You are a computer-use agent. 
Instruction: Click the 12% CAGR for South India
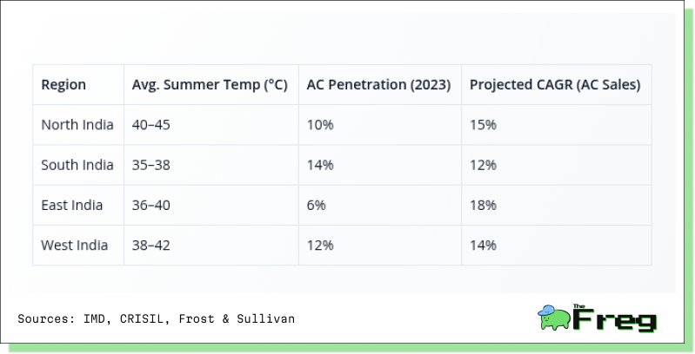(x=483, y=165)
